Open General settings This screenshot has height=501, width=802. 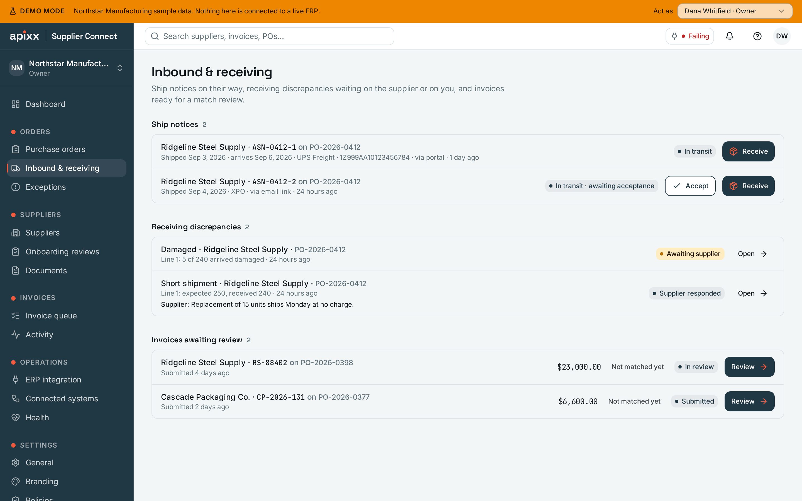pos(67,462)
